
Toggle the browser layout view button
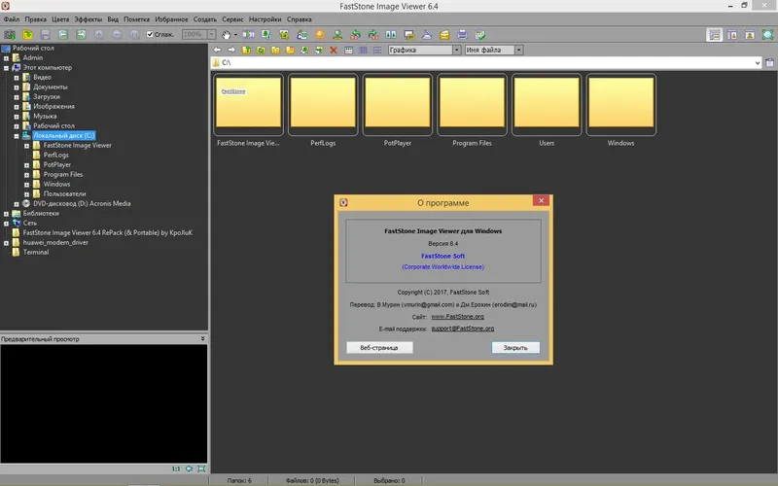tap(715, 35)
